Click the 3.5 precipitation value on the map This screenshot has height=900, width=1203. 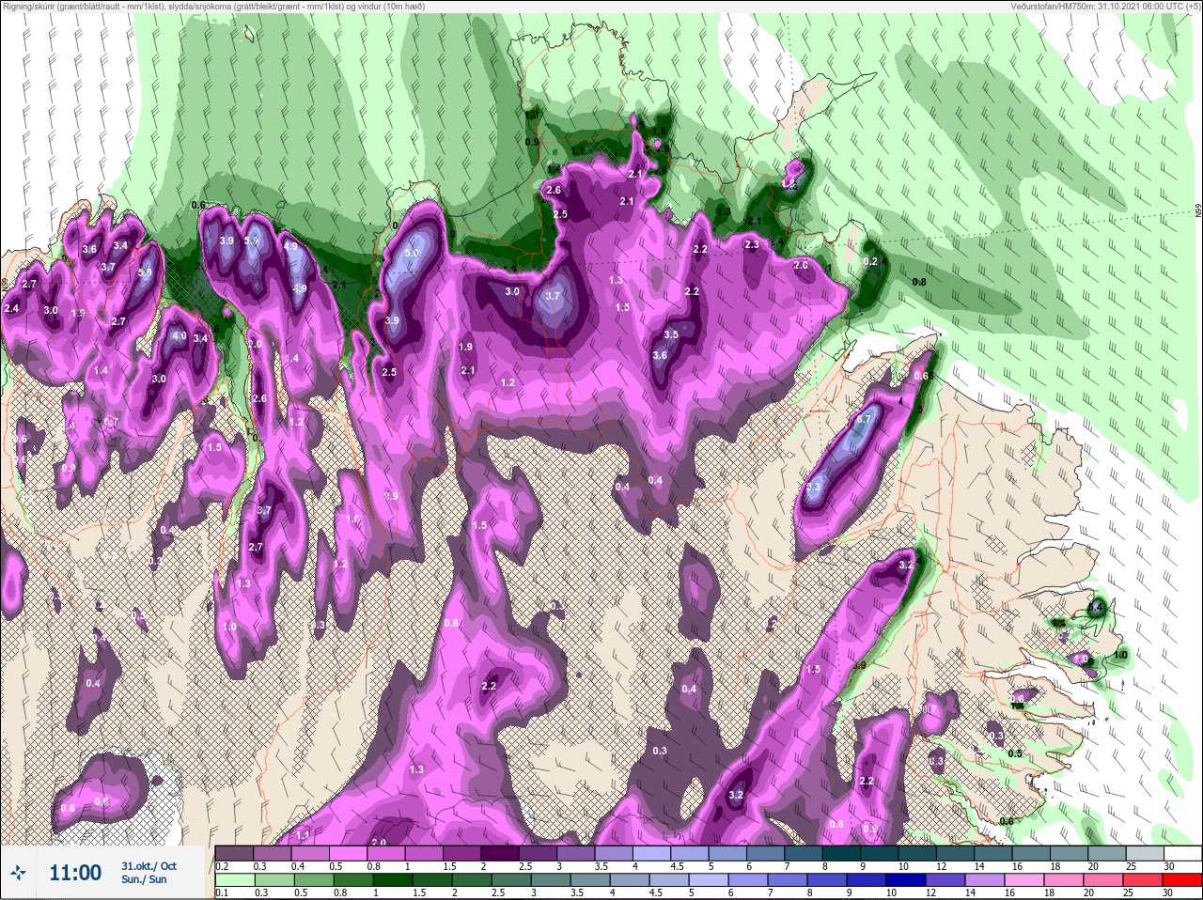click(x=671, y=334)
